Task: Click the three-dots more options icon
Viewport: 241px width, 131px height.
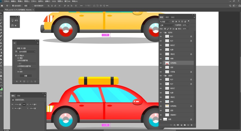Action: pos(81,6)
